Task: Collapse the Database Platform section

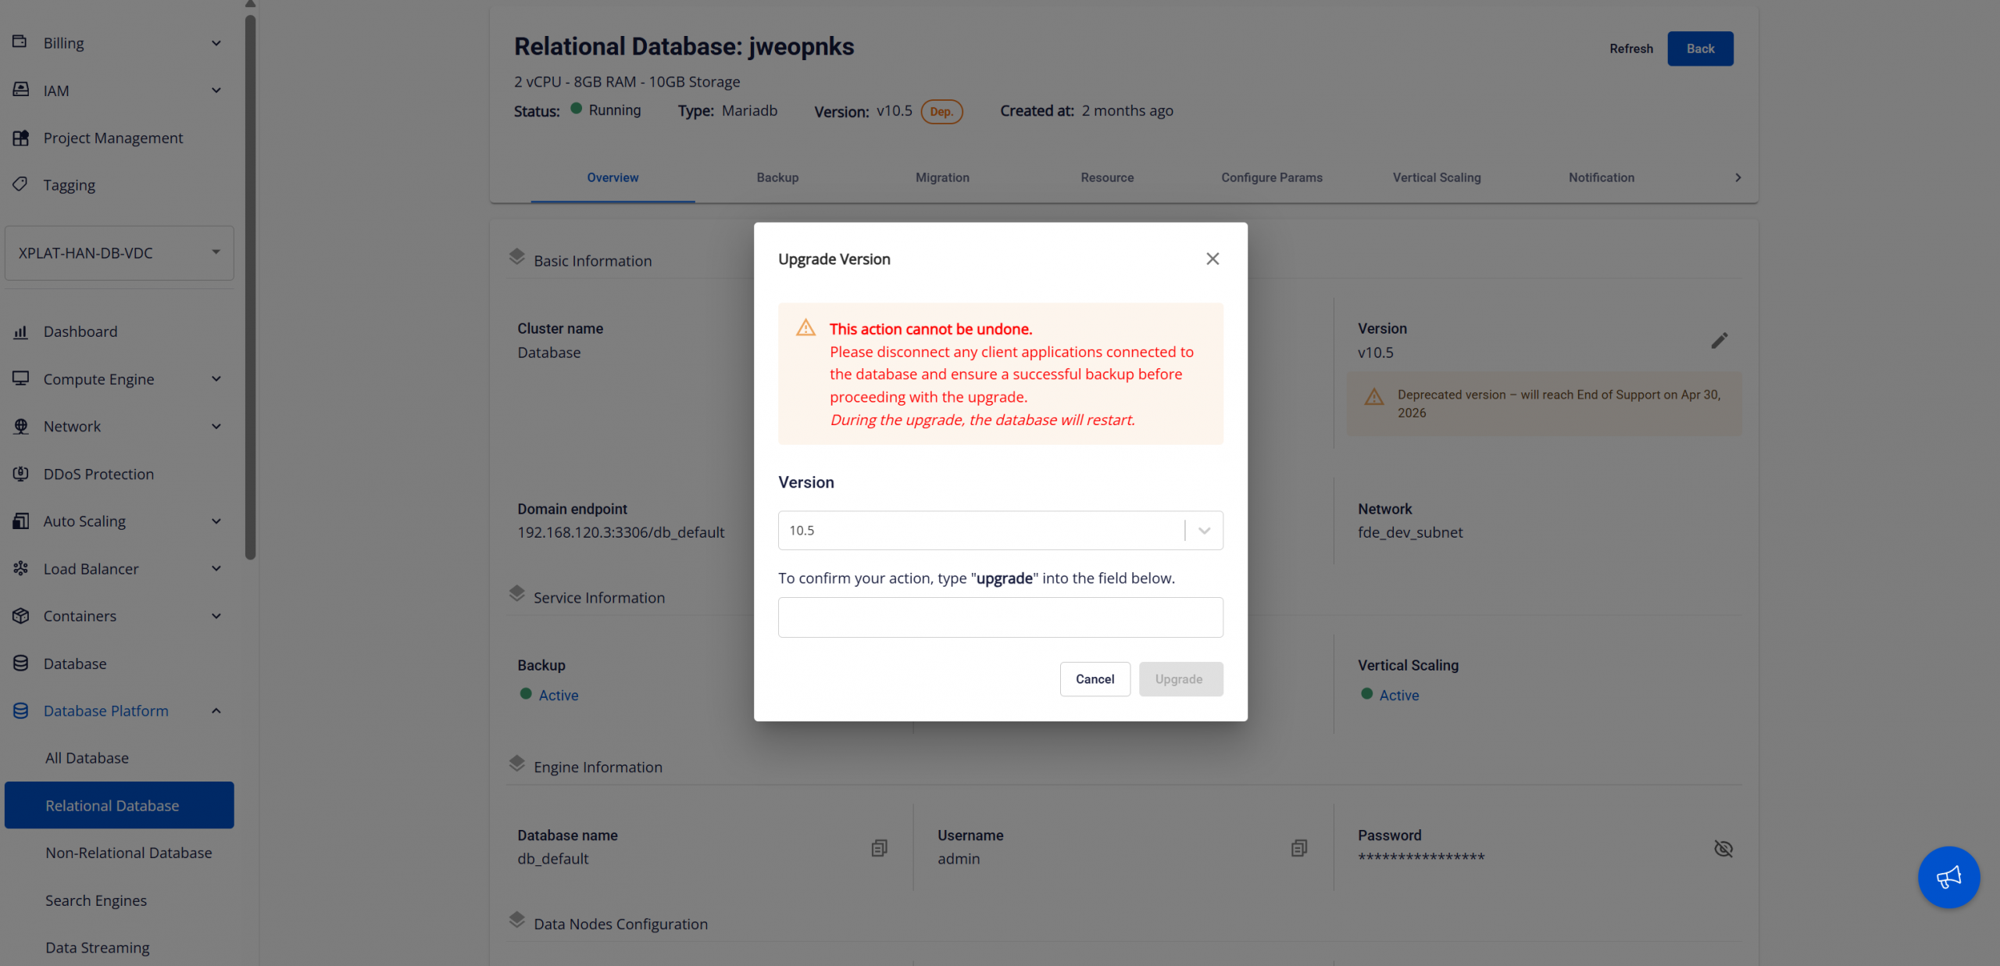Action: point(216,710)
